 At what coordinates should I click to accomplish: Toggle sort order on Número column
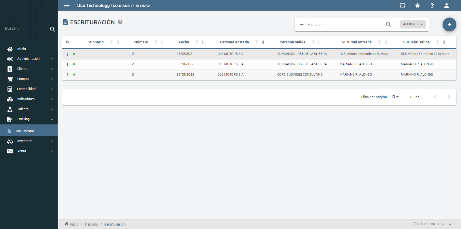[x=162, y=42]
